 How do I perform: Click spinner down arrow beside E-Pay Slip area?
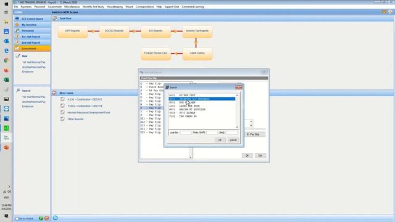point(251,125)
